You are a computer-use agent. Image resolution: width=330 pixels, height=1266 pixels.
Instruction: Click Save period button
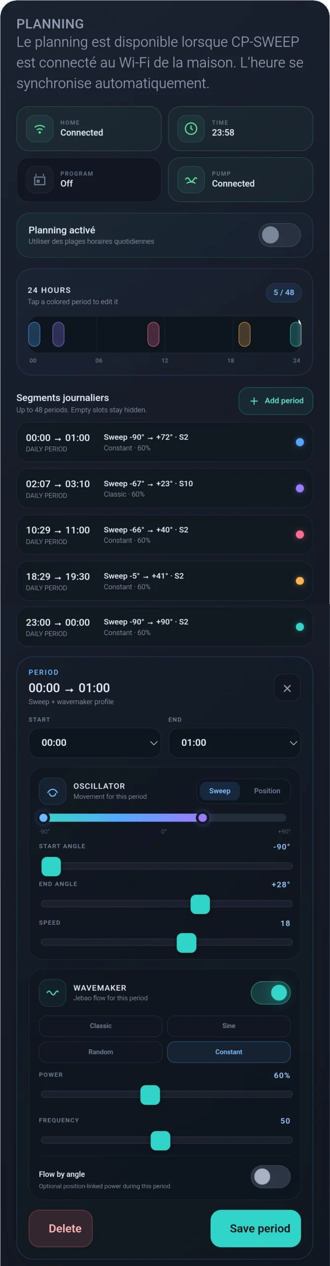[256, 1228]
